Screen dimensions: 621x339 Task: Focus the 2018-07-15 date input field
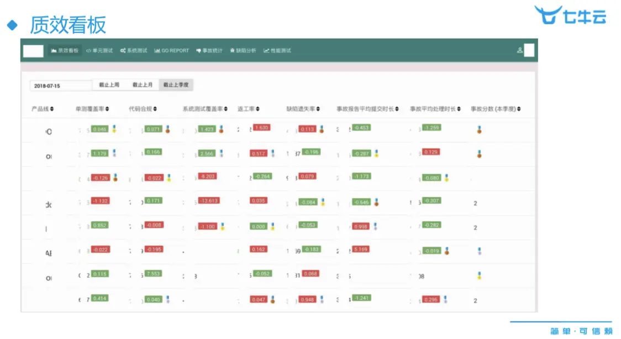tap(61, 86)
